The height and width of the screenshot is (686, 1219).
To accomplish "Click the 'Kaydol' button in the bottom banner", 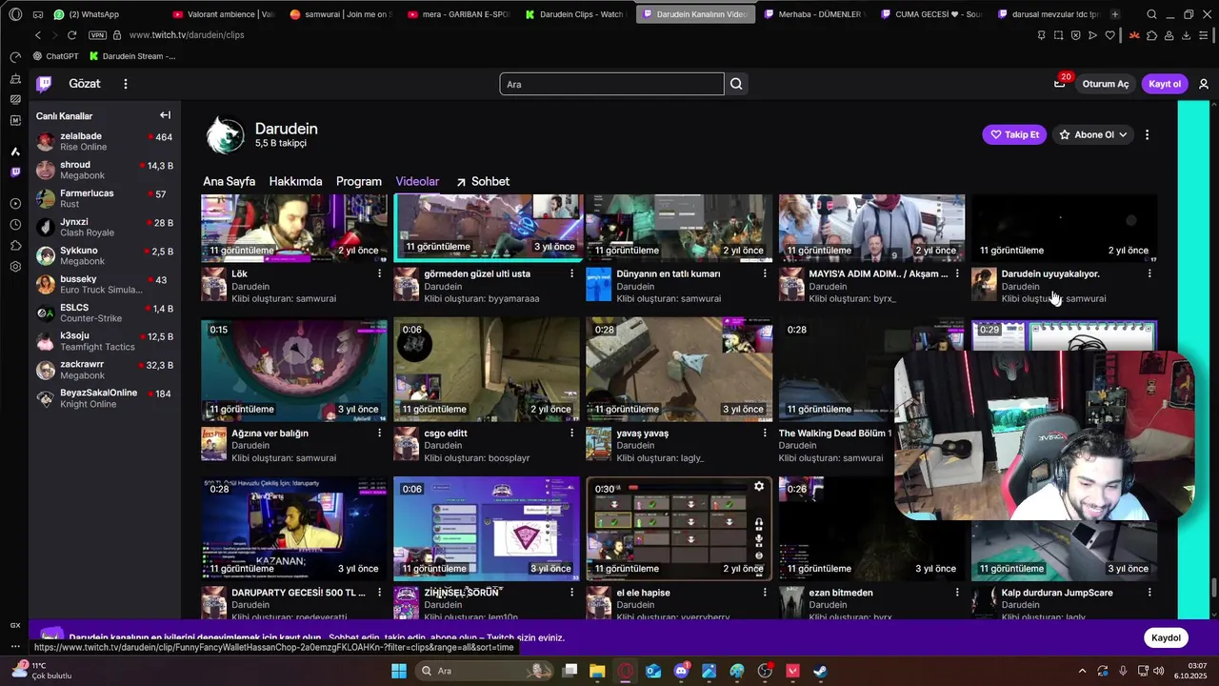I will [x=1166, y=637].
